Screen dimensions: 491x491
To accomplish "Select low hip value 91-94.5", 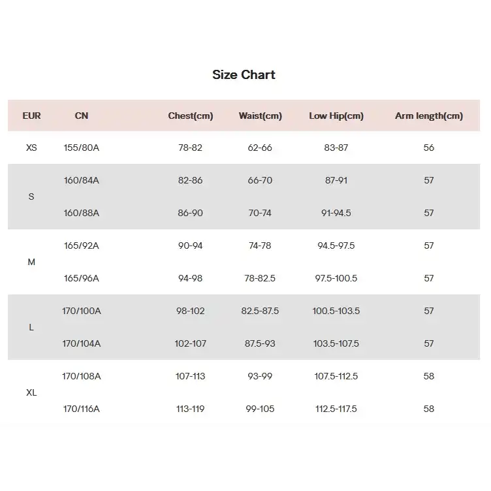I will (x=336, y=213).
